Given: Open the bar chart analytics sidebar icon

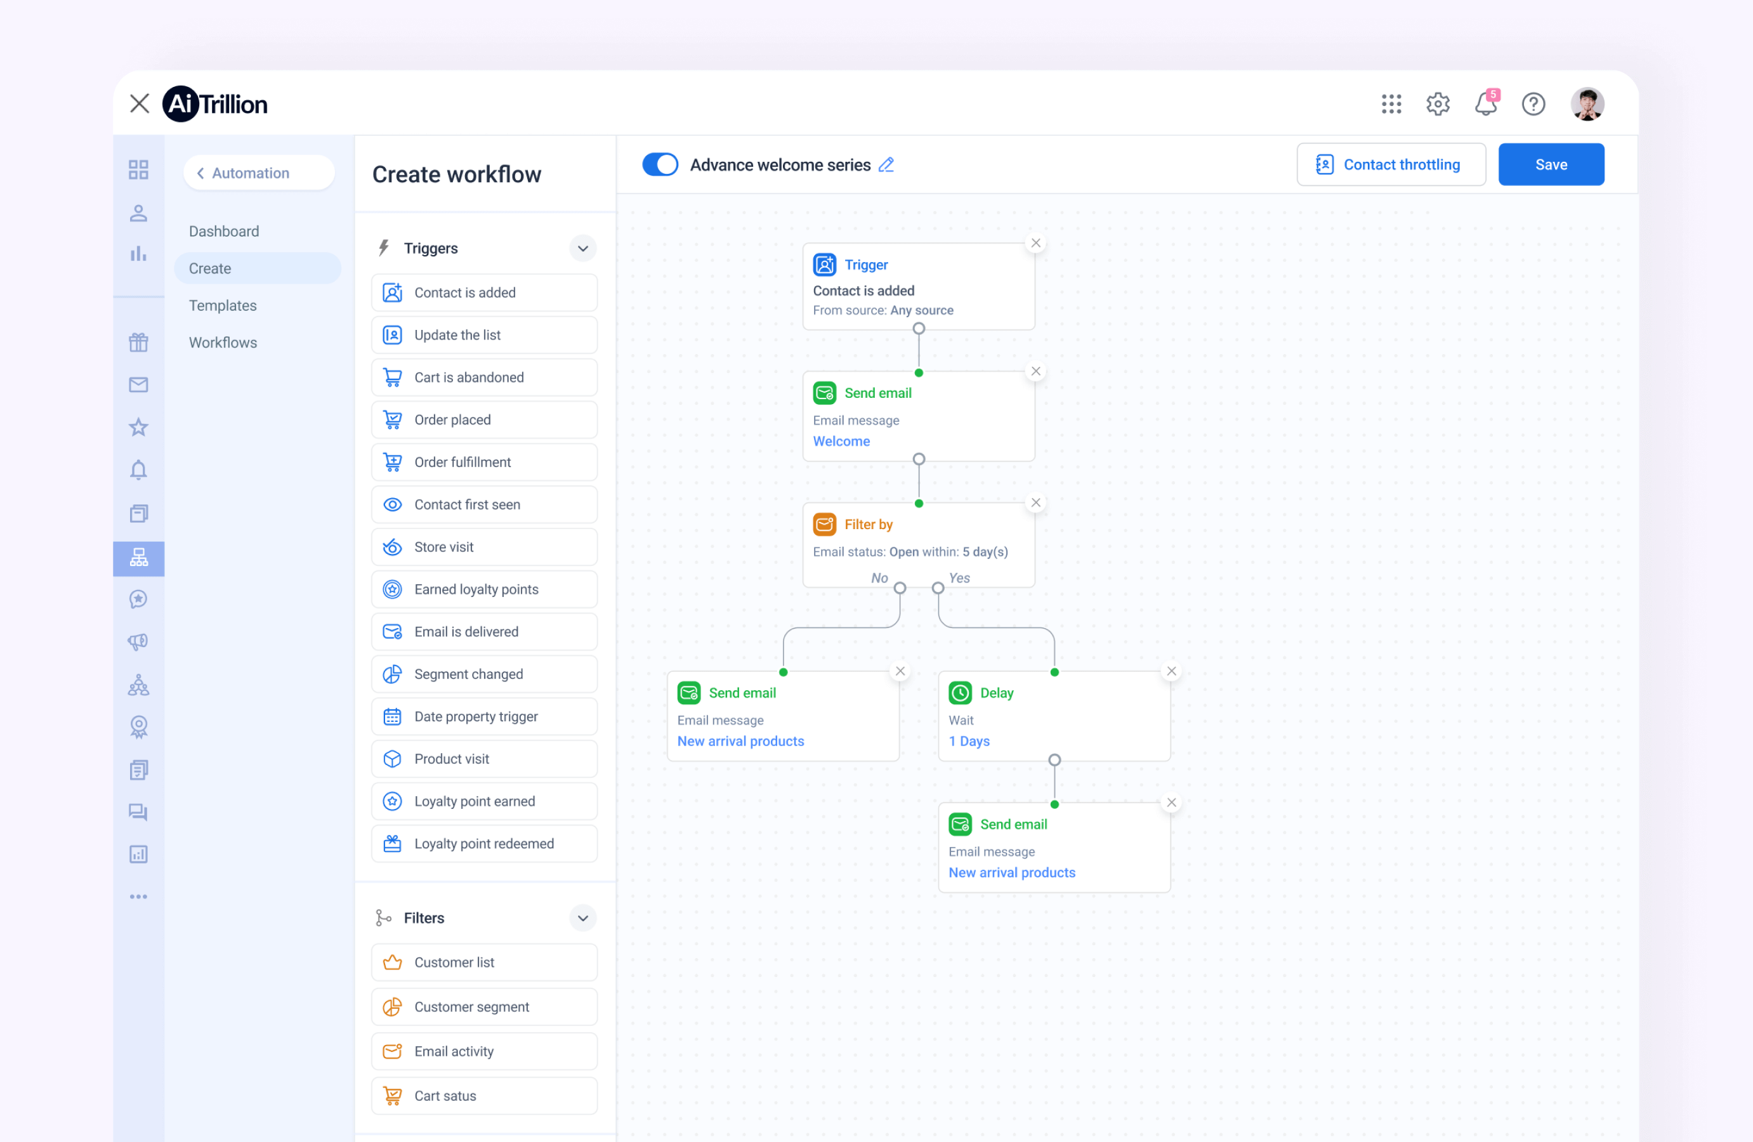Looking at the screenshot, I should pos(138,253).
